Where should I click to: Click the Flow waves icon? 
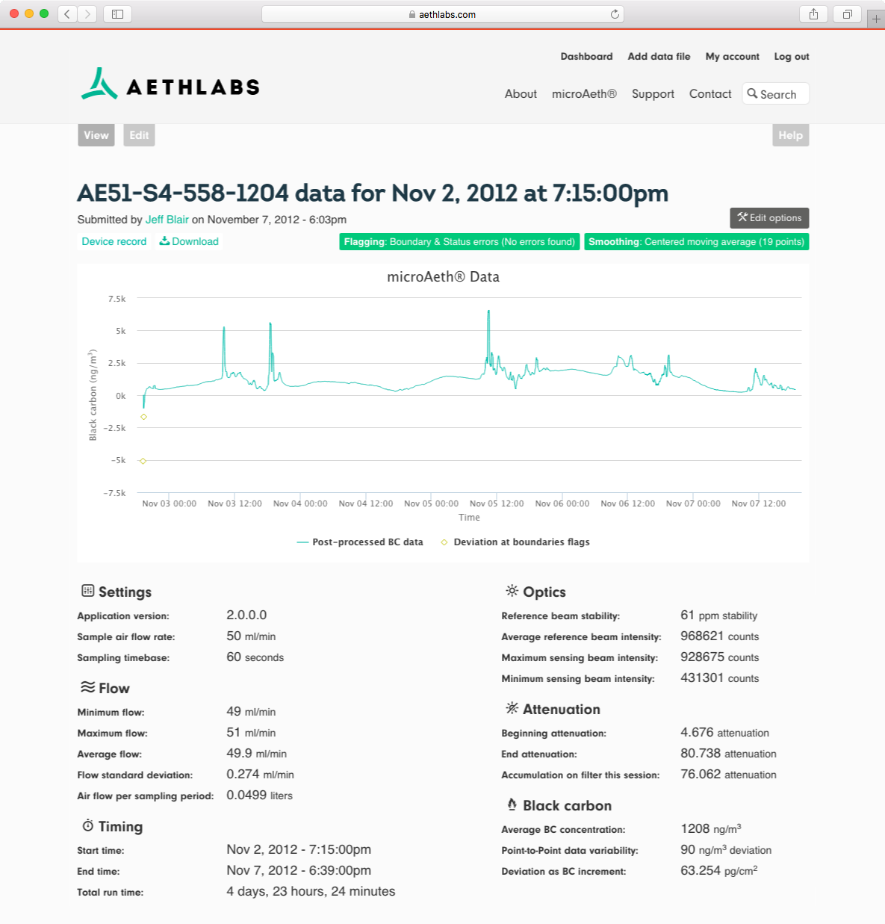tap(87, 686)
